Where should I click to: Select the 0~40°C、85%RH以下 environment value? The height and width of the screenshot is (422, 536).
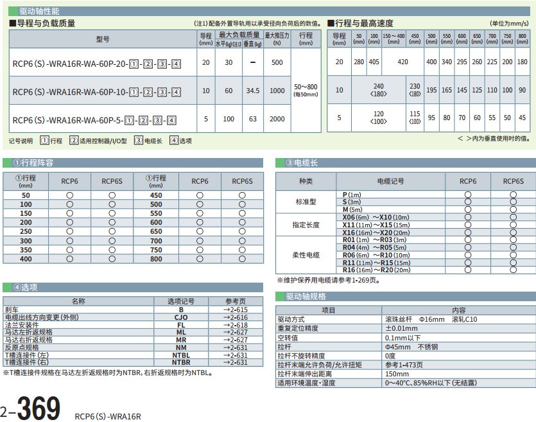click(x=431, y=383)
